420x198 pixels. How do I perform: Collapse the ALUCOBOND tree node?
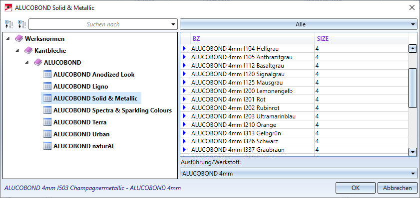coord(27,63)
